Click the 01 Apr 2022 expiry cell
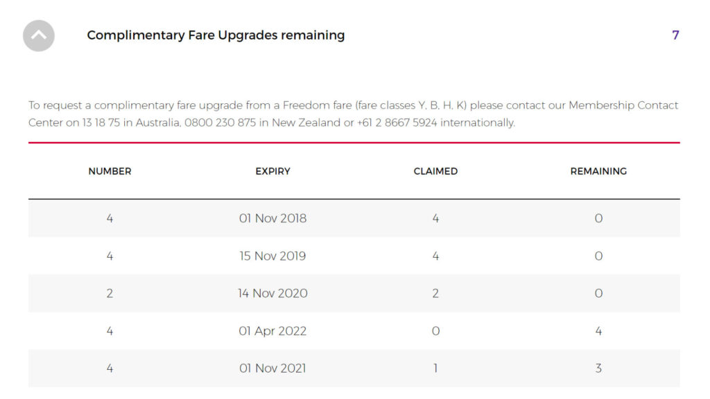The width and height of the screenshot is (710, 399). point(272,331)
